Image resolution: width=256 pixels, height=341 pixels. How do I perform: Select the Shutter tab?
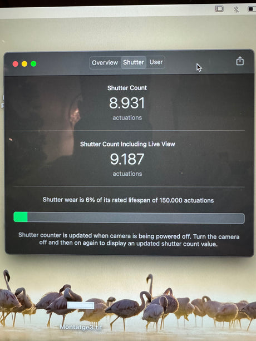tap(134, 62)
